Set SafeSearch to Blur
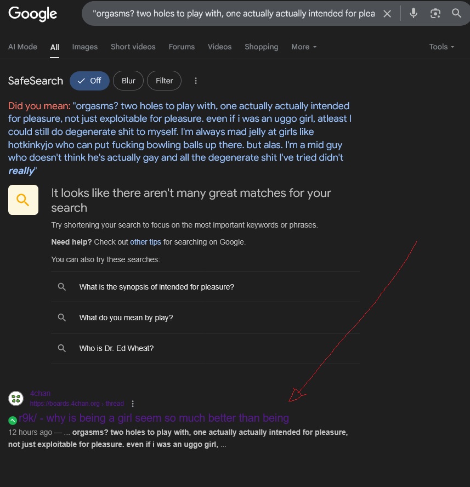The image size is (470, 487). (x=128, y=81)
